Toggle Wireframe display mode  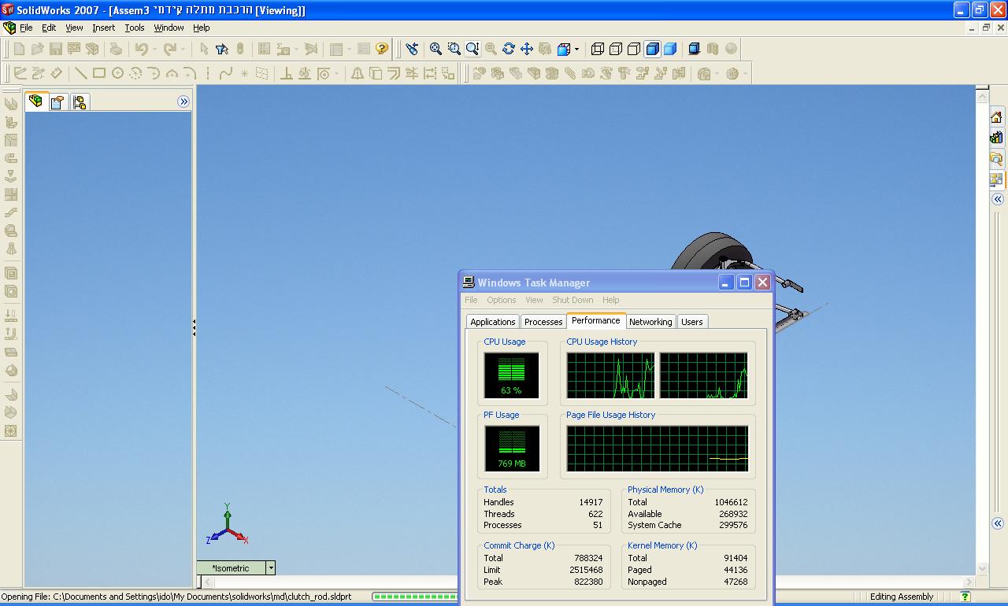[x=598, y=49]
